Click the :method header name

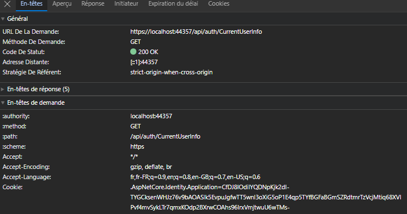tap(14, 126)
